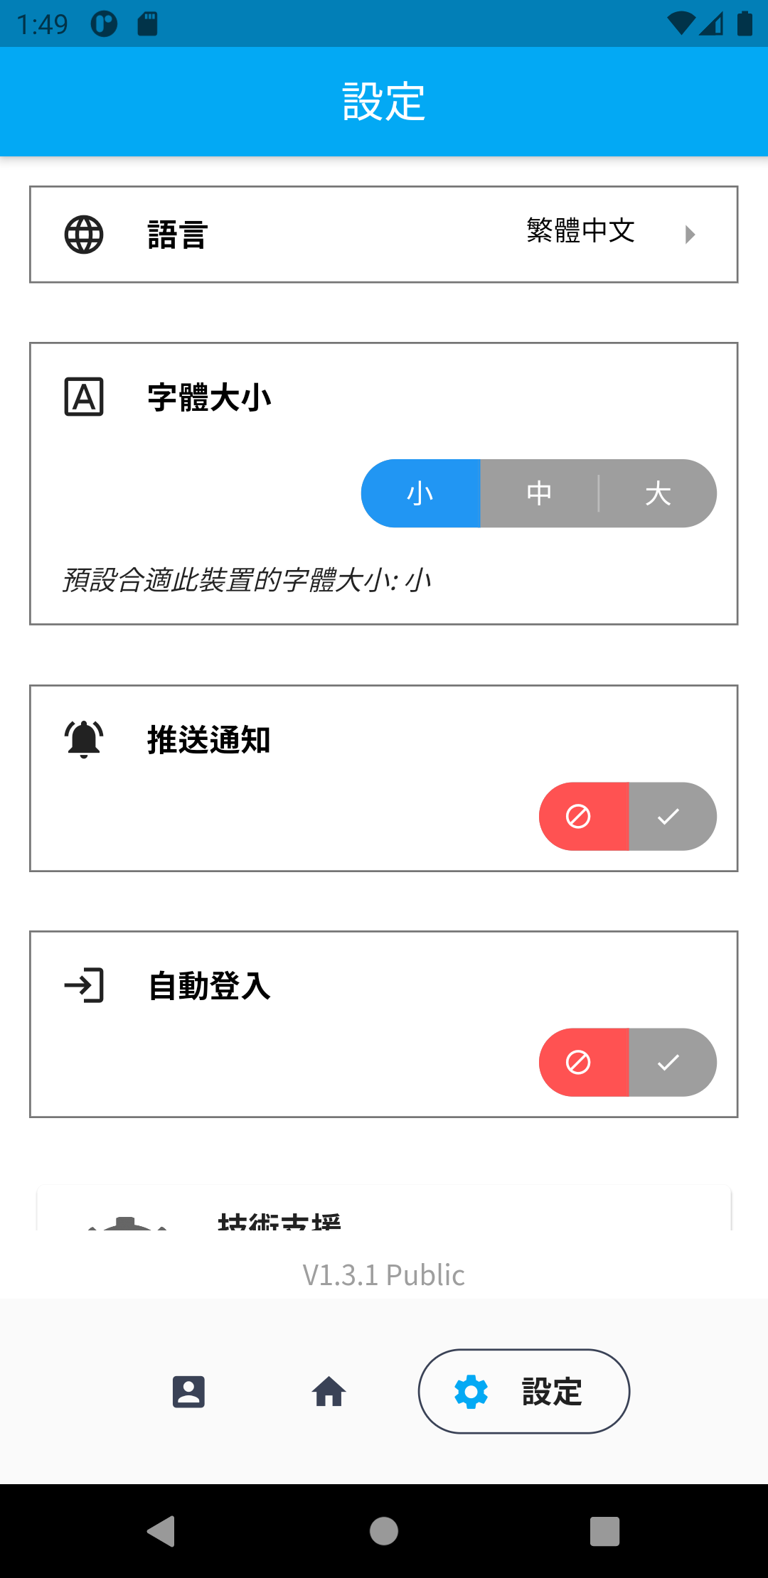Select medium font size 中
768x1578 pixels.
(539, 493)
